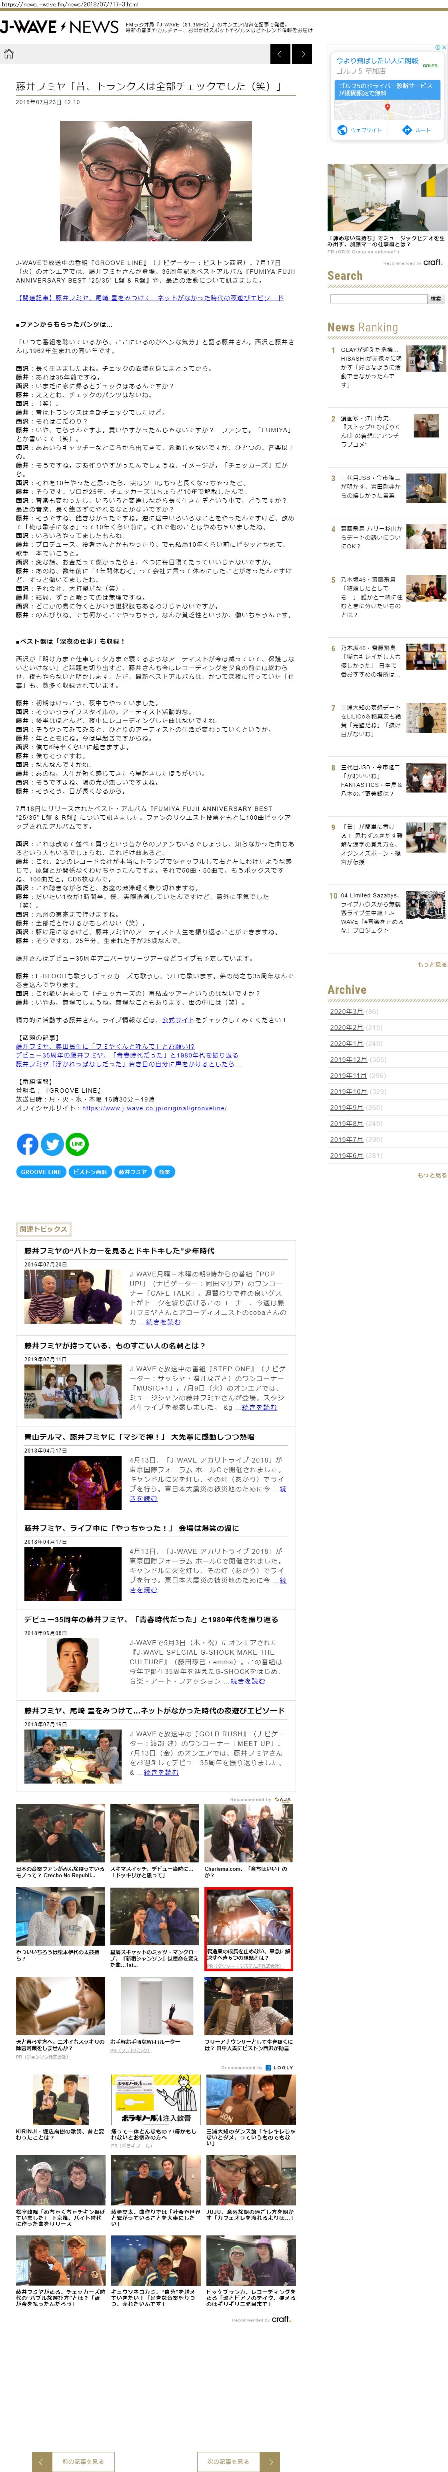Close the golf ad at top right
This screenshot has height=2472, width=448.
tap(442, 47)
